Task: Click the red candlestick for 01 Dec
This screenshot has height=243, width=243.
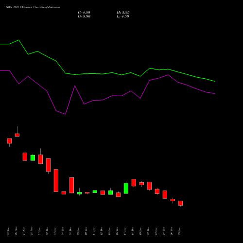Action: click(40, 159)
